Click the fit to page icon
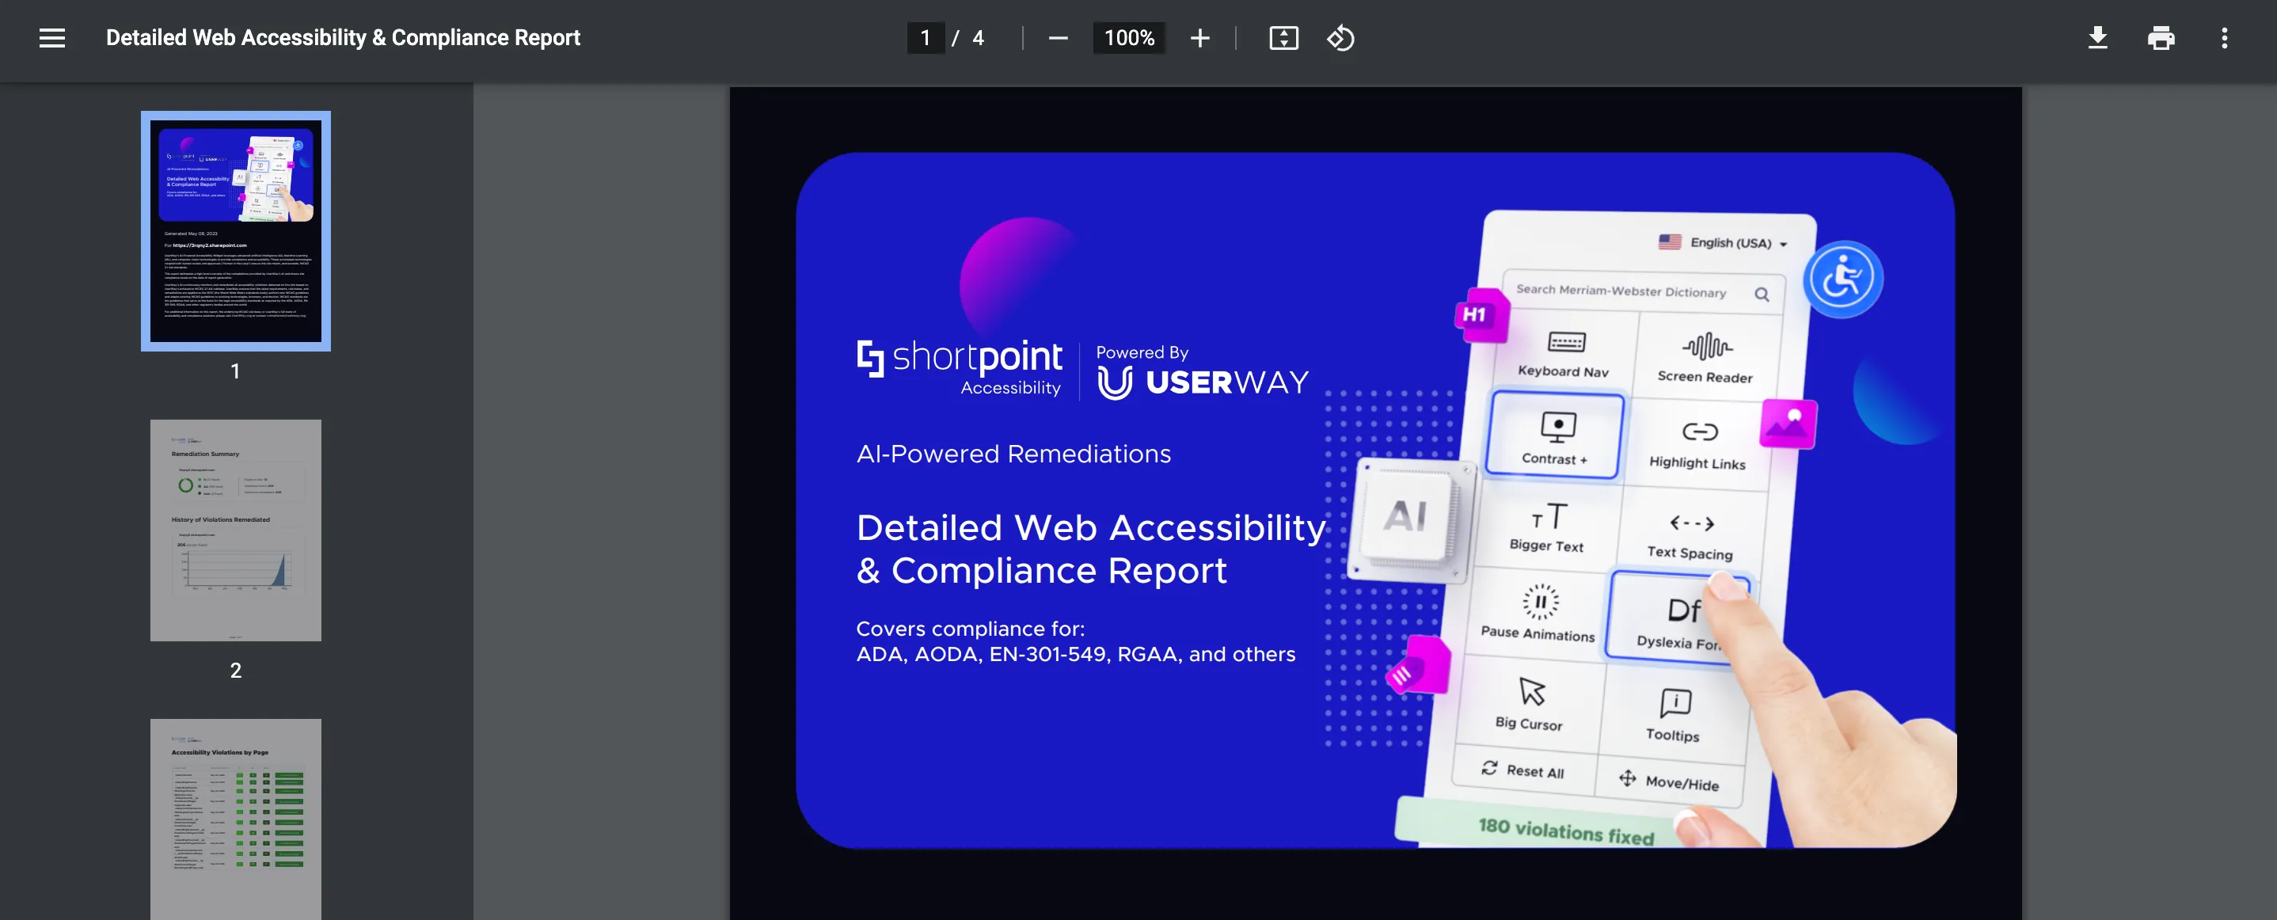 click(1283, 38)
